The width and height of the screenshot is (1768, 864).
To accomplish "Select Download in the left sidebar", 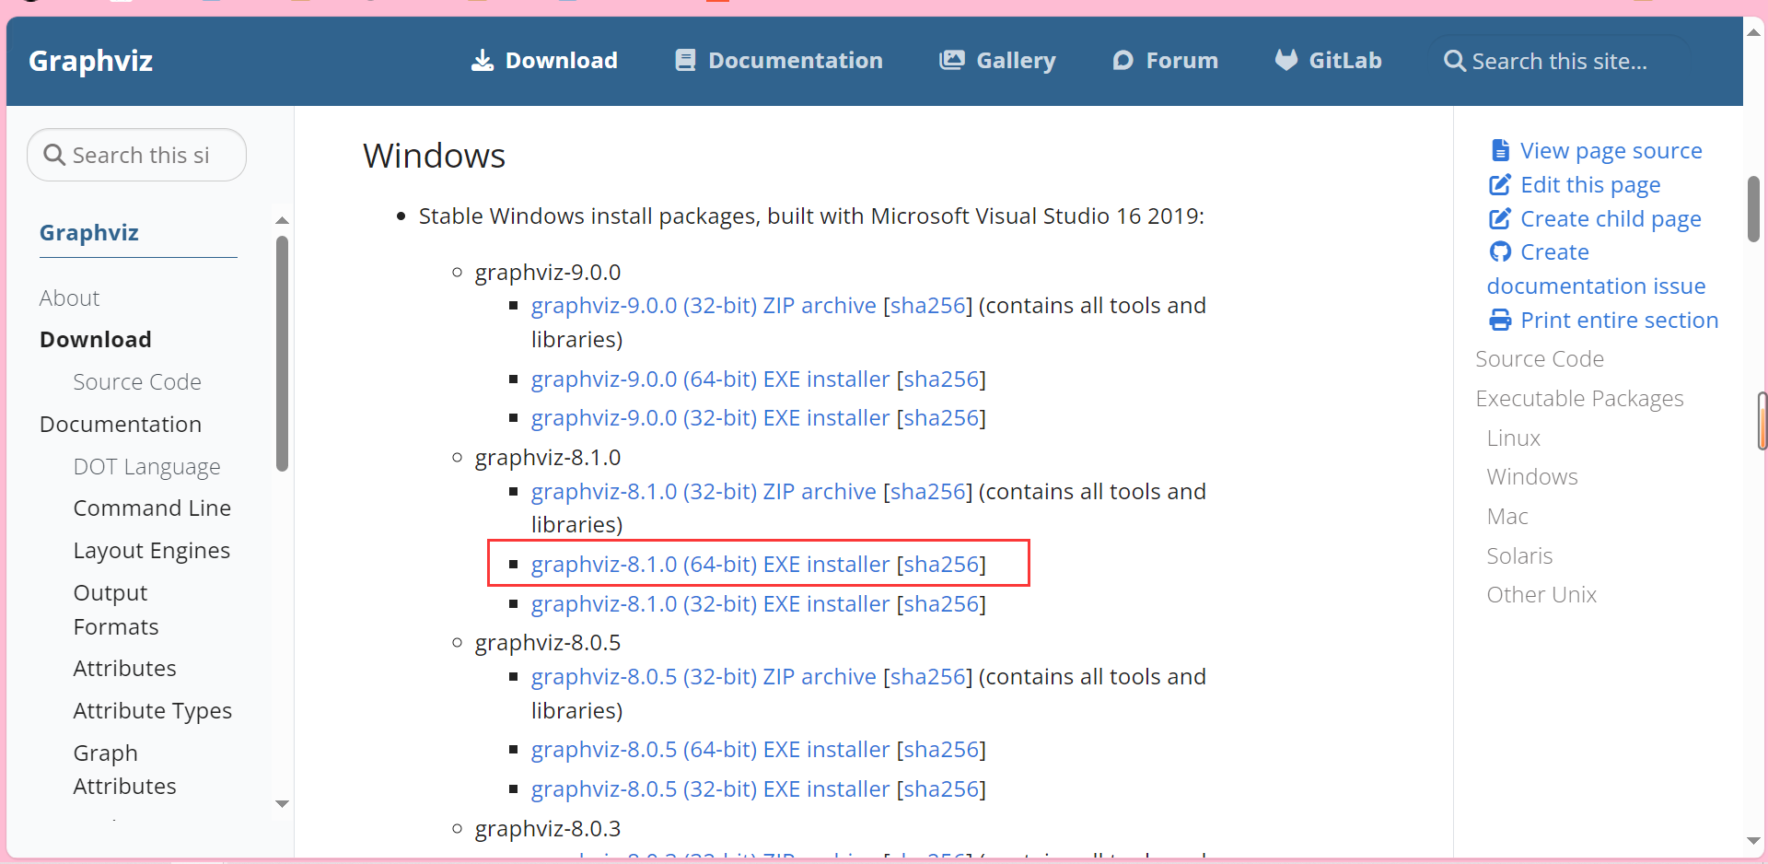I will pos(96,339).
